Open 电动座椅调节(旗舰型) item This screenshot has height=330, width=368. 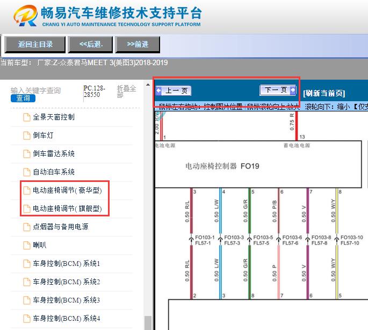(67, 208)
